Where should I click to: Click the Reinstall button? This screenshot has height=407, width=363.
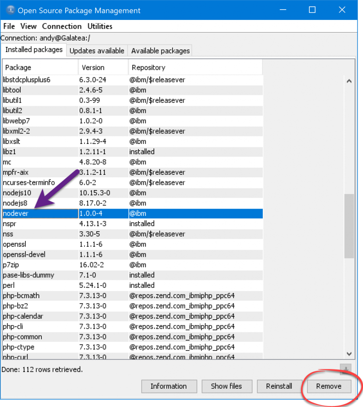click(279, 386)
